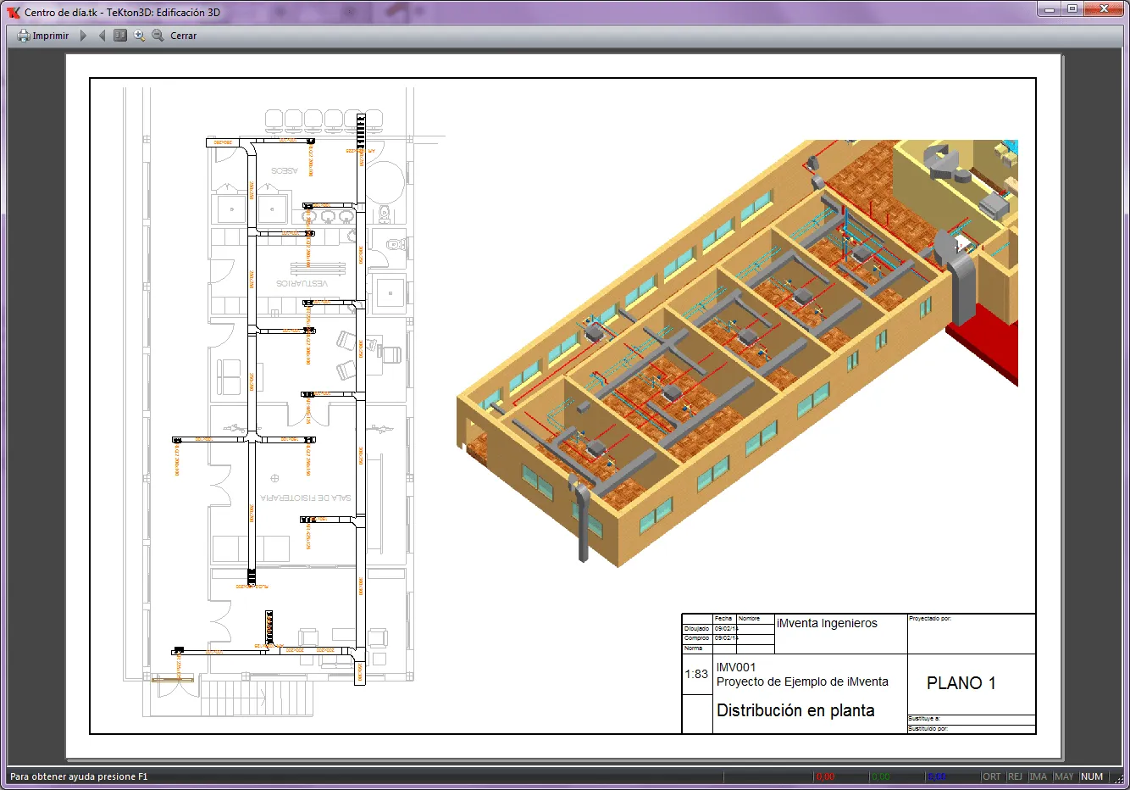Go to the next page arrow

[83, 36]
